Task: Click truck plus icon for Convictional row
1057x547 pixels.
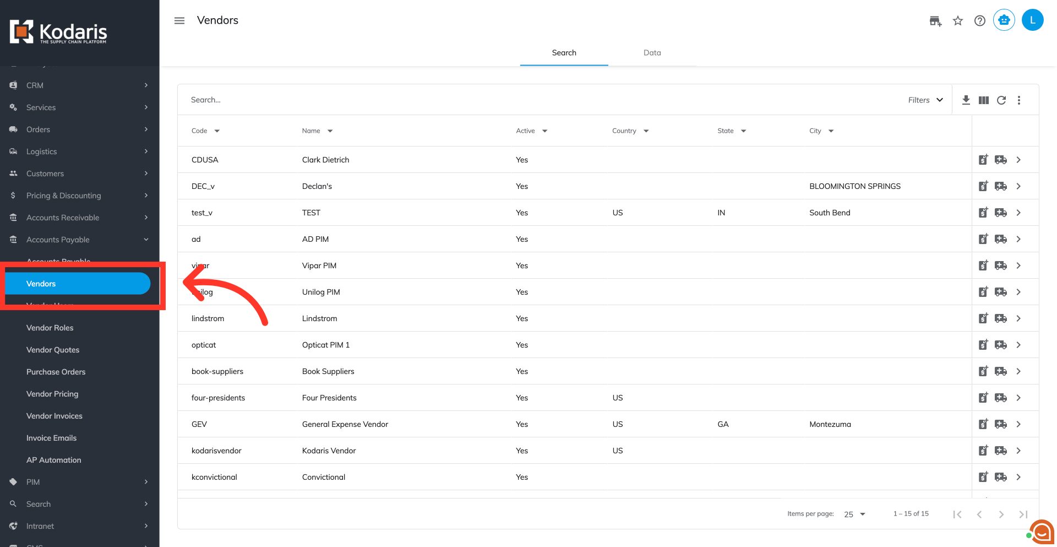Action: pyautogui.click(x=1001, y=477)
